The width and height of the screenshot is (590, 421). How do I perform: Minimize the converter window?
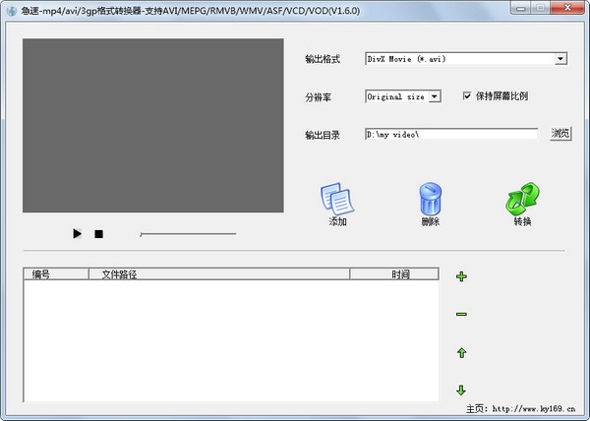tap(521, 8)
